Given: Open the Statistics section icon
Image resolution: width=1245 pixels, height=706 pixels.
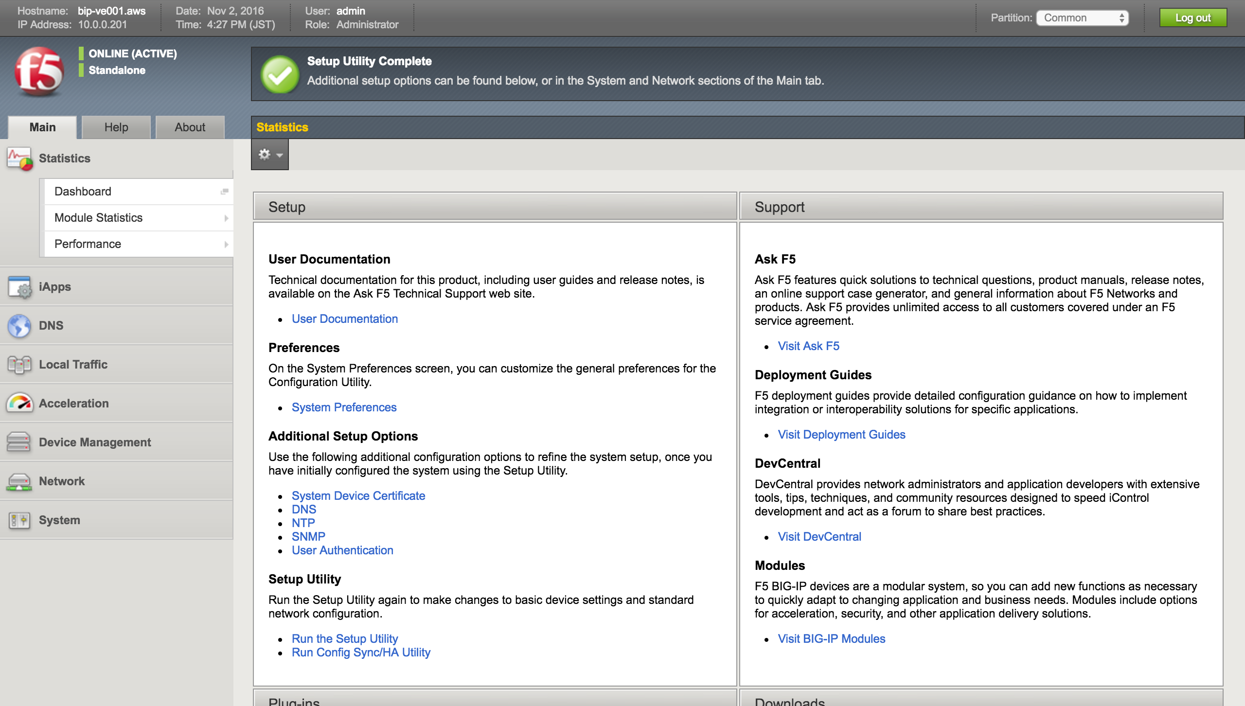Looking at the screenshot, I should tap(19, 159).
